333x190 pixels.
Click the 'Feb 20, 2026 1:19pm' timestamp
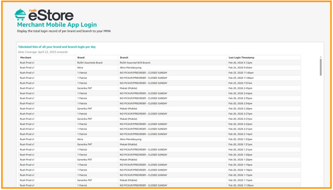(x=241, y=165)
